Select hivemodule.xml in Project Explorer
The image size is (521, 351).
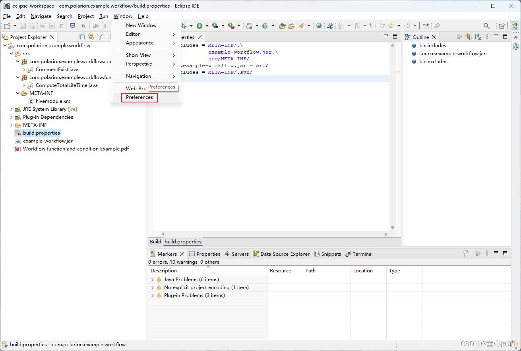click(49, 101)
